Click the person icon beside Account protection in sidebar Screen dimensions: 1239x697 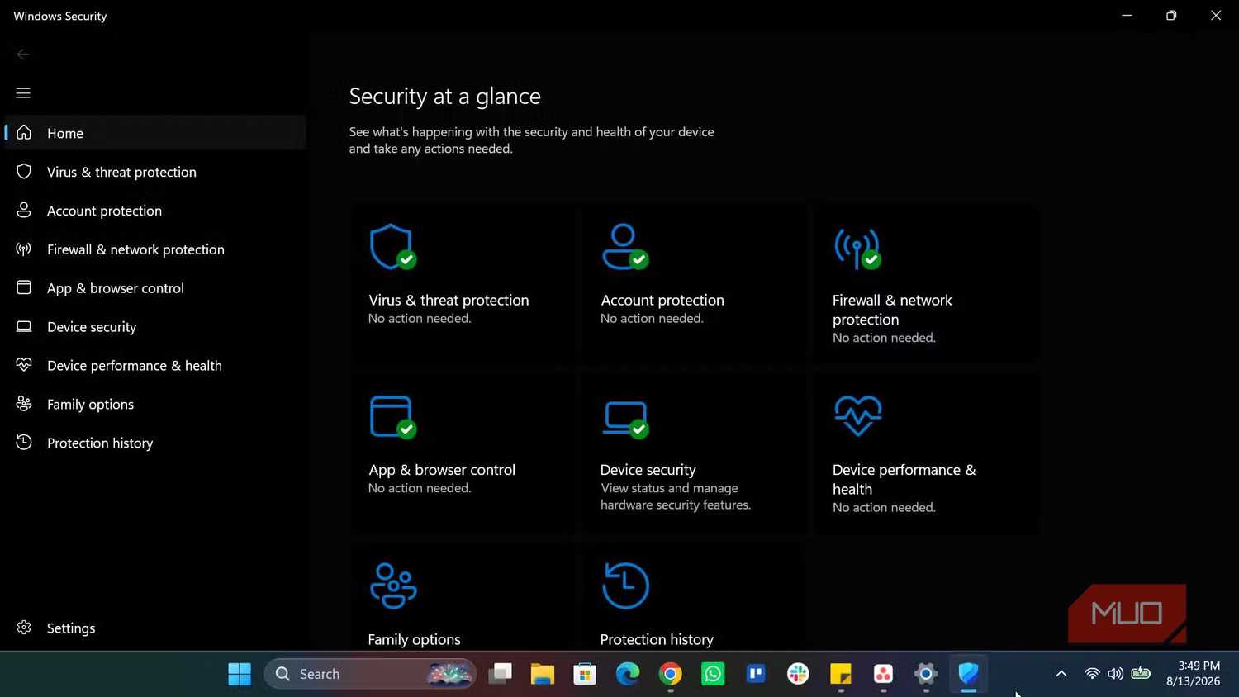(24, 210)
